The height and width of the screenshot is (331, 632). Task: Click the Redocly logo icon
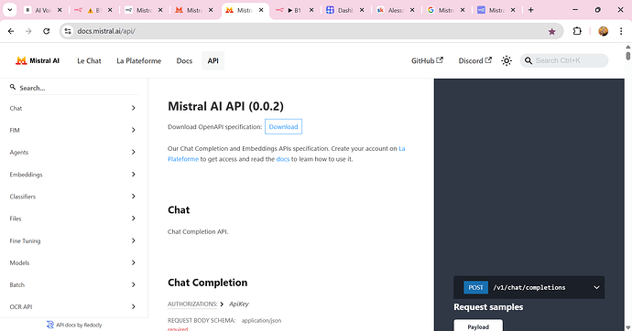pos(50,325)
